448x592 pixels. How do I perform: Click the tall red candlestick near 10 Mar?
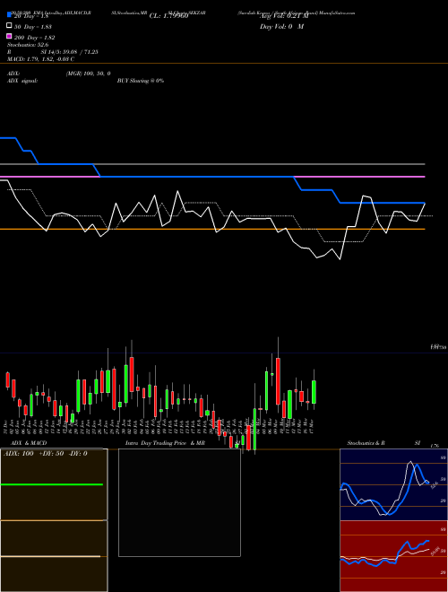click(278, 381)
